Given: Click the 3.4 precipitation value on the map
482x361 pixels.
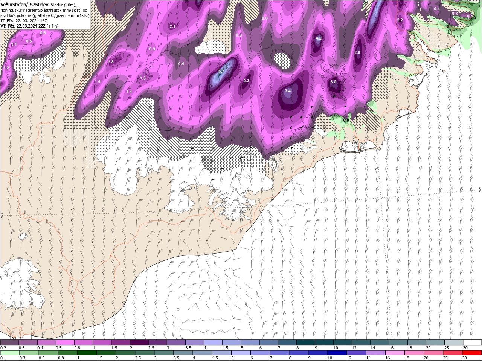Looking at the screenshot, I should (288, 91).
